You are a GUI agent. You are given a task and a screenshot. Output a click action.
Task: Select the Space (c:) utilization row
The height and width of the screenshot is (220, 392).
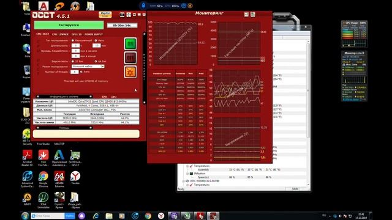tap(242, 177)
